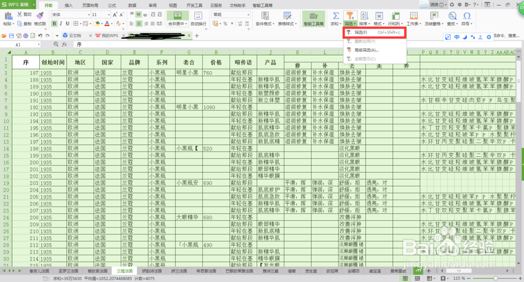524x282 pixels.
Task: Open the Table Style (表格样式) icon
Action: click(x=287, y=16)
